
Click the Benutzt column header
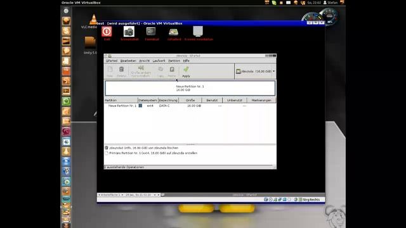coord(212,100)
